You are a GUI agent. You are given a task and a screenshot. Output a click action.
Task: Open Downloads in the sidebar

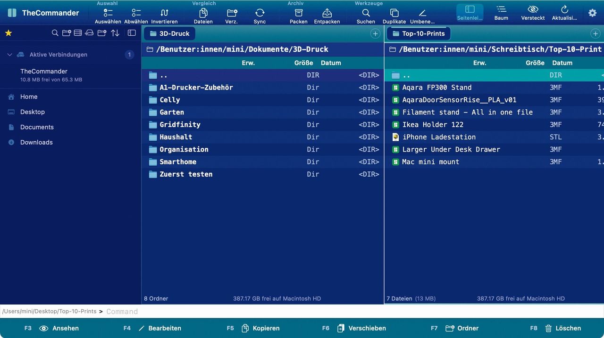[x=71, y=142]
